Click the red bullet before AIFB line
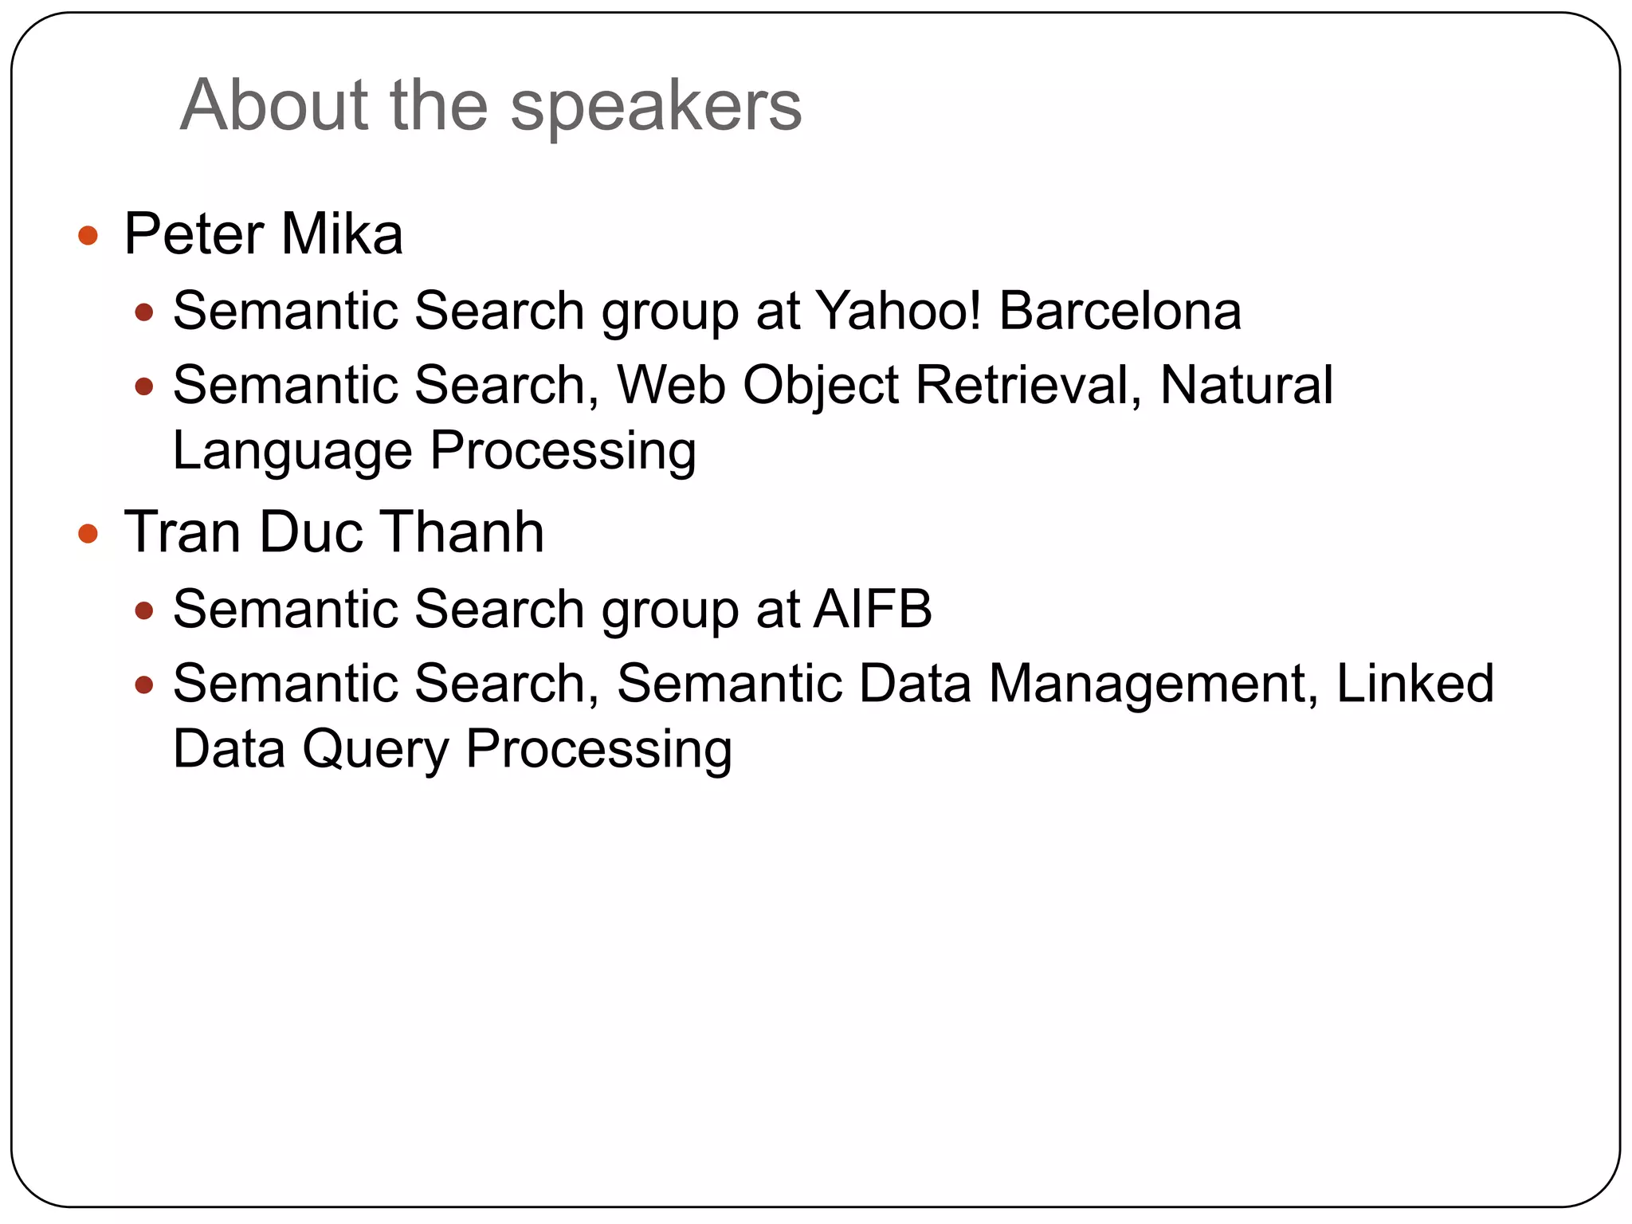This screenshot has width=1632, height=1224. [143, 611]
